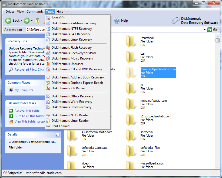222x178 pixels.
Task: Open the Drives menu
Action: click(10, 12)
